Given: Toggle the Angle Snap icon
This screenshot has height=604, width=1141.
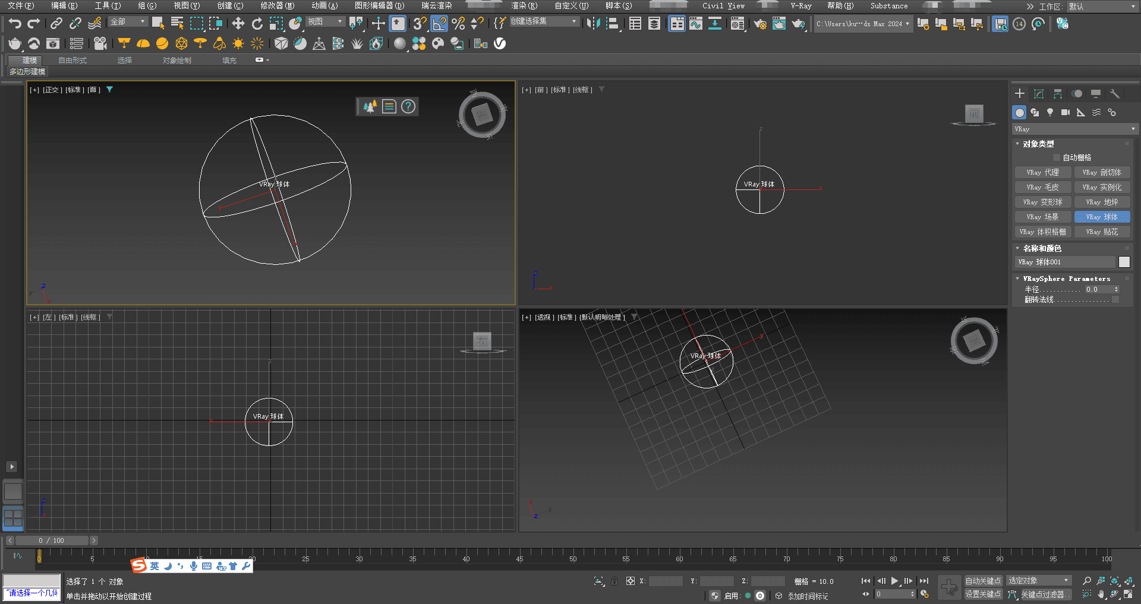Looking at the screenshot, I should [439, 24].
